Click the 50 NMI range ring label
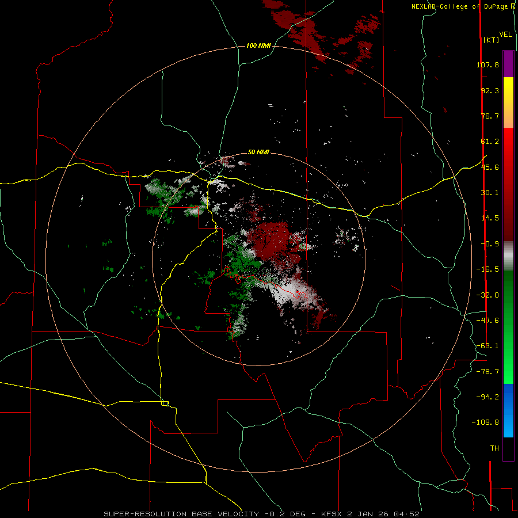The image size is (518, 518). 258,152
